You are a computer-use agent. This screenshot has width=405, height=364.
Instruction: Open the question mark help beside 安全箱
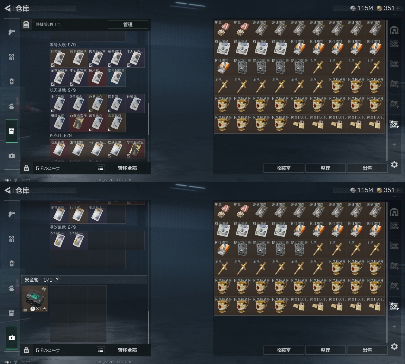[57, 280]
